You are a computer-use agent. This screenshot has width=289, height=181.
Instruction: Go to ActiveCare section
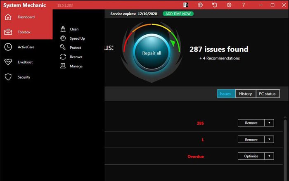pyautogui.click(x=26, y=47)
